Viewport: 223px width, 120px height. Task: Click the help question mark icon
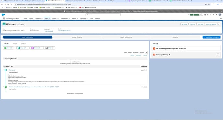(210, 15)
